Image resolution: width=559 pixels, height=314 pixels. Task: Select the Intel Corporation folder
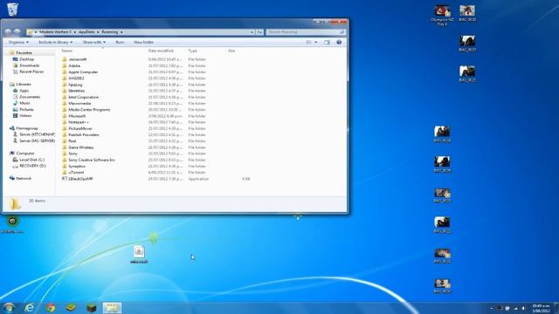point(84,97)
